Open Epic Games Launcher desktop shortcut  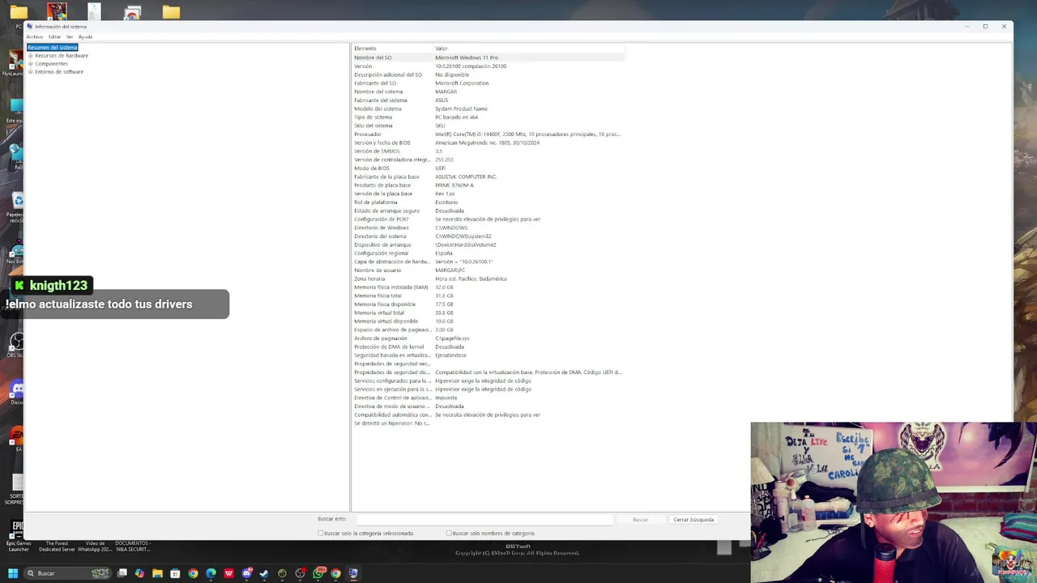click(x=18, y=538)
